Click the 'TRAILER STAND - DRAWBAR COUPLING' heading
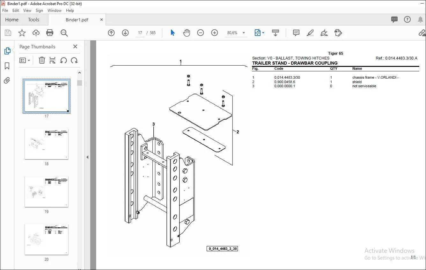426x270 pixels. pos(295,63)
